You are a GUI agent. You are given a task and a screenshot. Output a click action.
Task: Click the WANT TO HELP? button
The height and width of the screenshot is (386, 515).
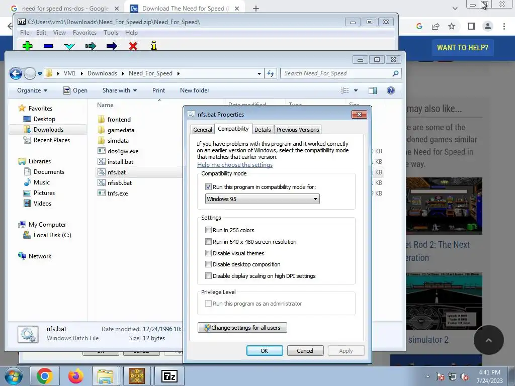tap(463, 48)
